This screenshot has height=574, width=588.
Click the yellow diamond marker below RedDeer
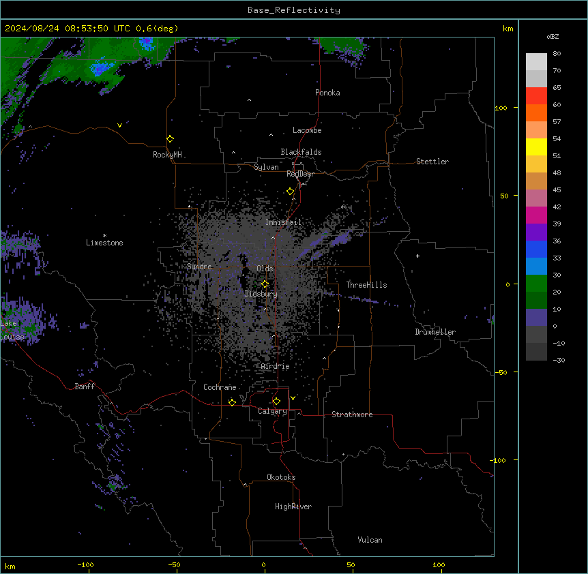[290, 192]
